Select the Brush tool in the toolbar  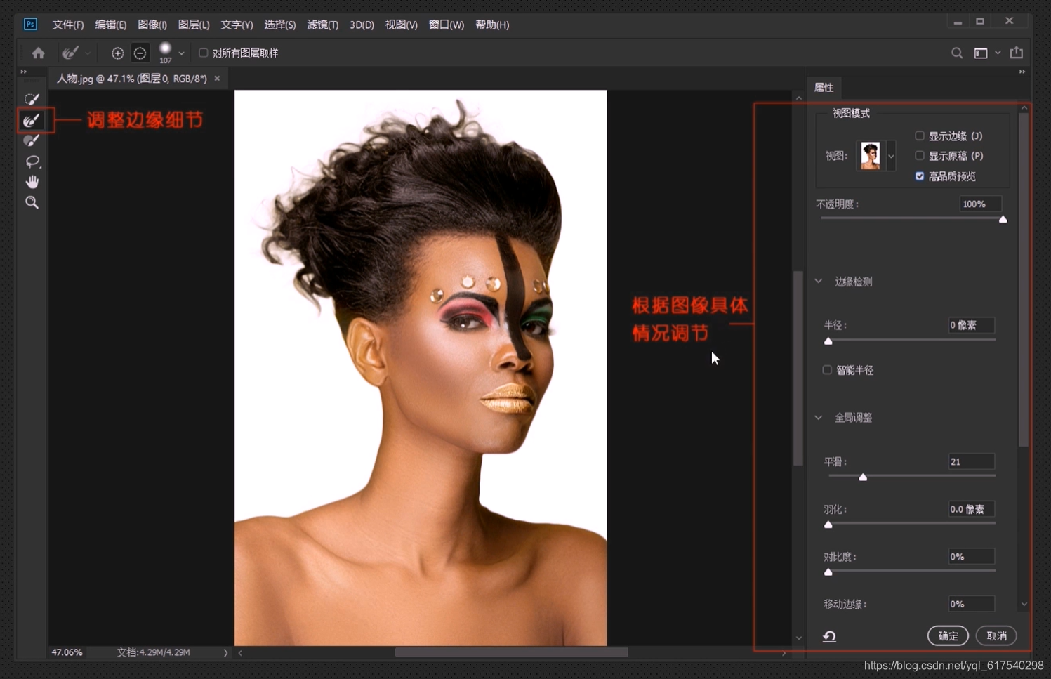coord(32,141)
